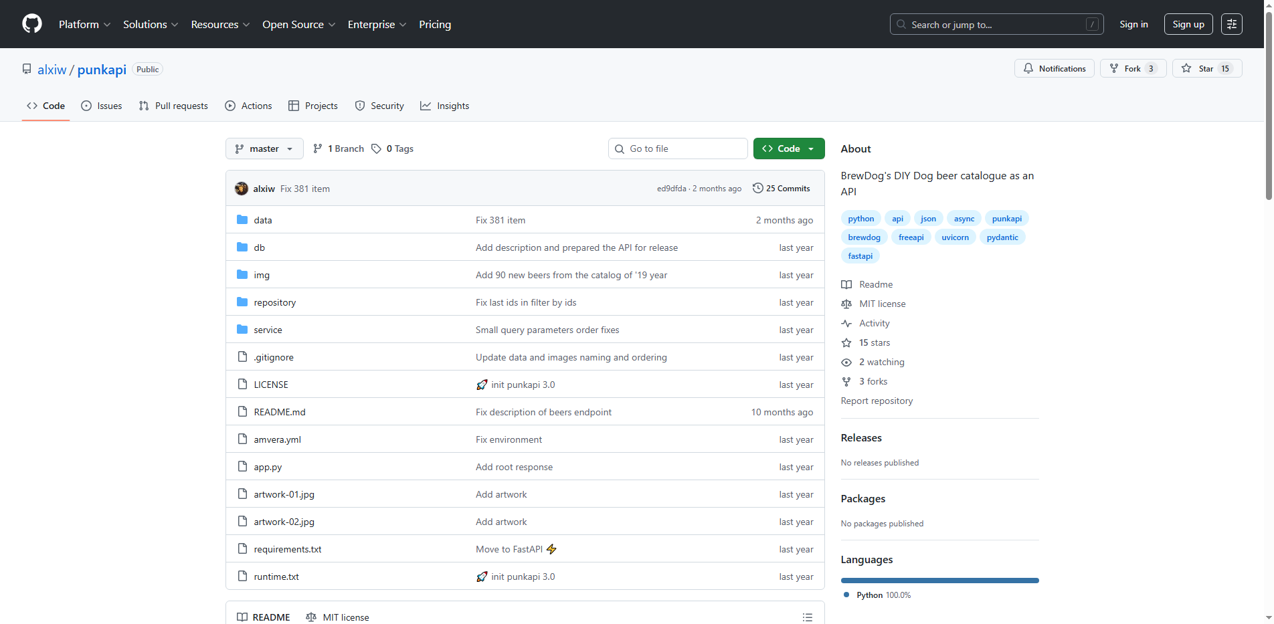Switch to the Pull requests tab
Screen dimensions: 1274x624
pyautogui.click(x=173, y=106)
